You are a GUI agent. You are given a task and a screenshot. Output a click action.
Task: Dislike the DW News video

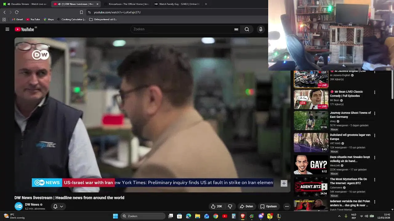(230, 206)
